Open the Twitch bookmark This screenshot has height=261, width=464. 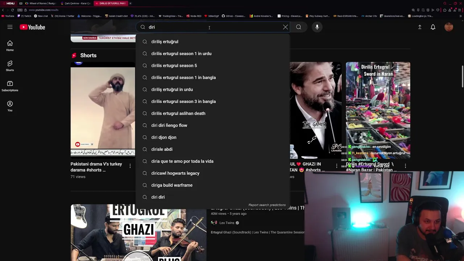pos(24,16)
